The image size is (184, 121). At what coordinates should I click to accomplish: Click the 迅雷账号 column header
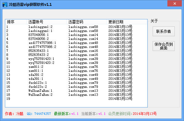point(46,22)
